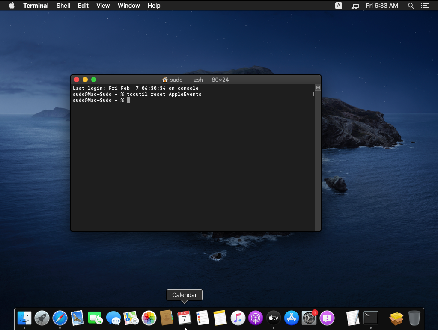Open Spotlight search in menu bar
438x330 pixels.
[411, 6]
